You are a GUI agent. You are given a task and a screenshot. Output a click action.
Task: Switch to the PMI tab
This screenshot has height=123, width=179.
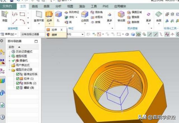tap(105, 6)
